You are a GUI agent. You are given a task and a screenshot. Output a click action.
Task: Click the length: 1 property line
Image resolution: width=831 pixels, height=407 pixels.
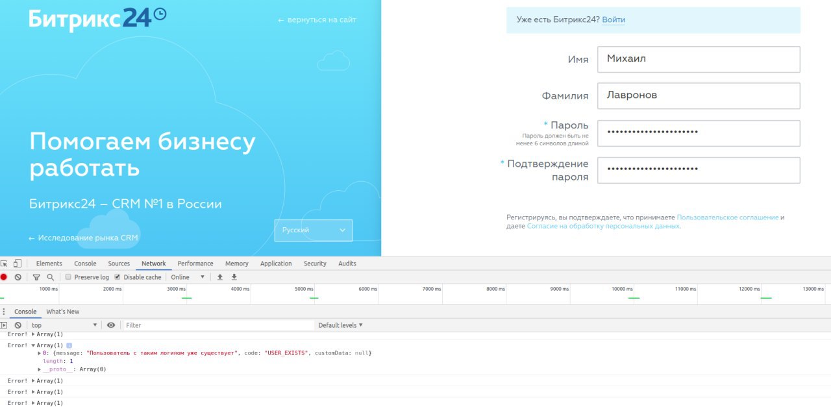58,362
